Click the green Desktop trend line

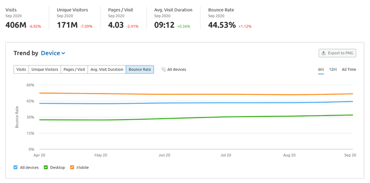(x=196, y=118)
